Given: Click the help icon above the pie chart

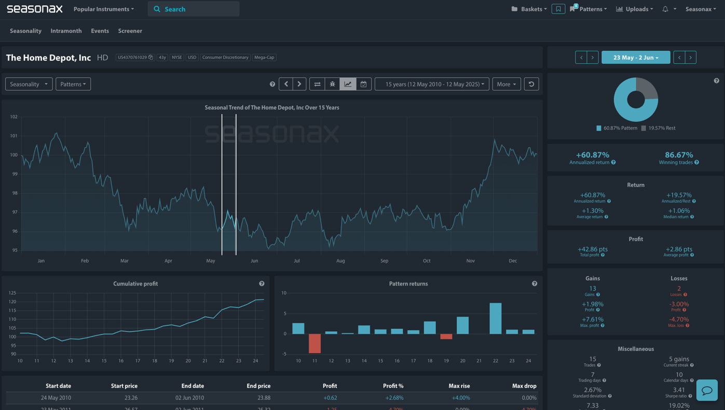Looking at the screenshot, I should click(716, 81).
